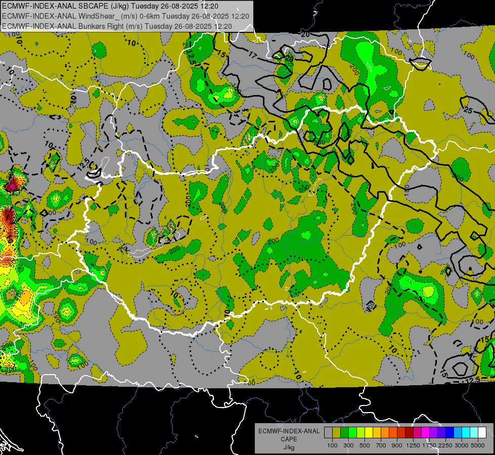
Task: Click the 700 value under the legend bar
Action: (x=381, y=445)
